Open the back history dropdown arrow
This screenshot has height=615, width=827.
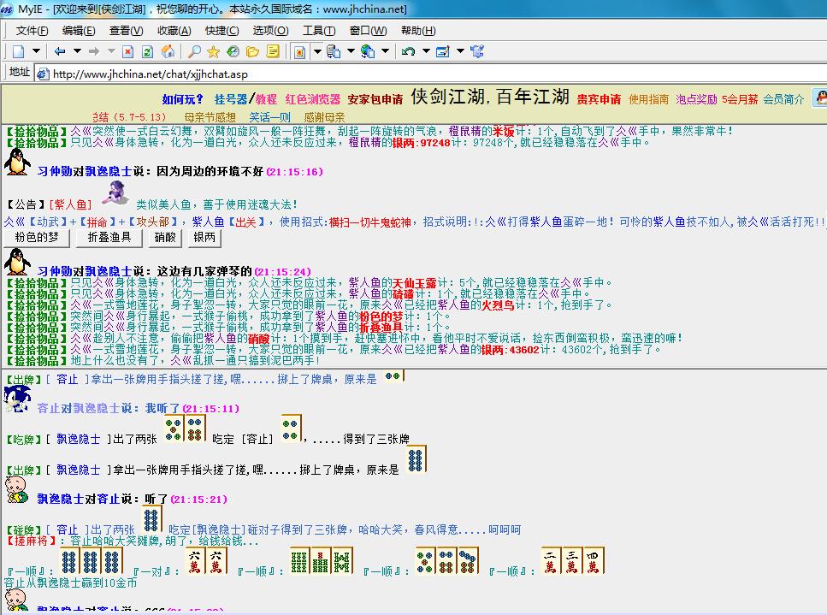click(x=77, y=51)
